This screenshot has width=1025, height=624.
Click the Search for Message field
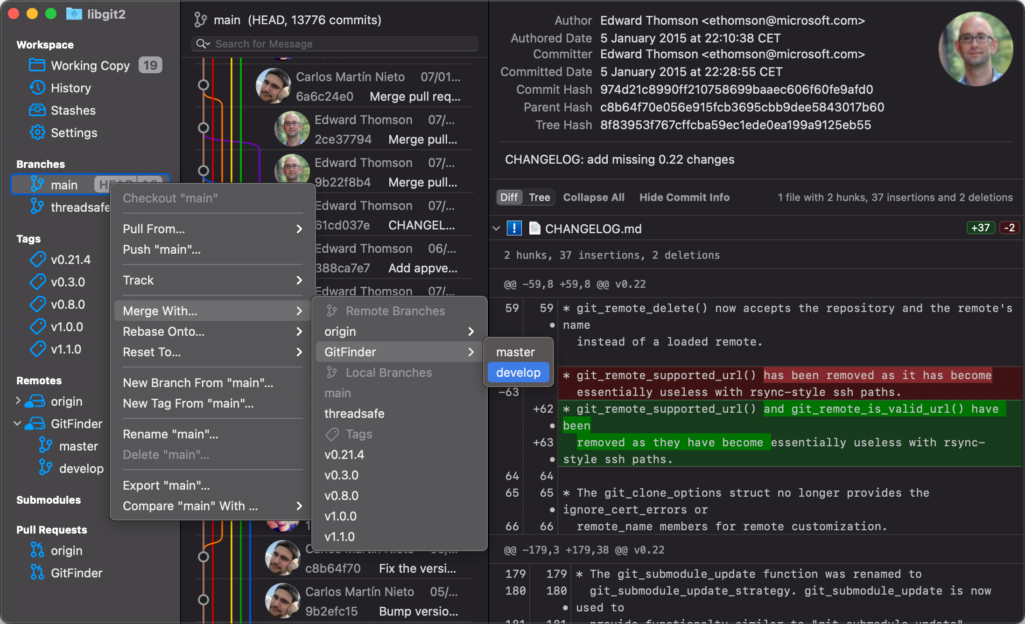point(335,44)
